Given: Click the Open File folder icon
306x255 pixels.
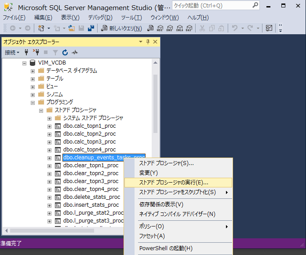Looking at the screenshot, I should (72, 28).
